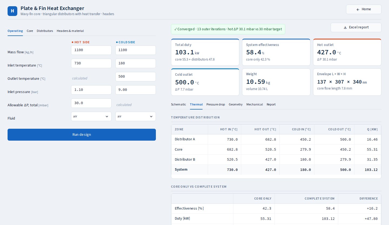Image resolution: width=389 pixels, height=225 pixels.
Task: Click the Hot outlet 427.0 card
Action: 347,52
